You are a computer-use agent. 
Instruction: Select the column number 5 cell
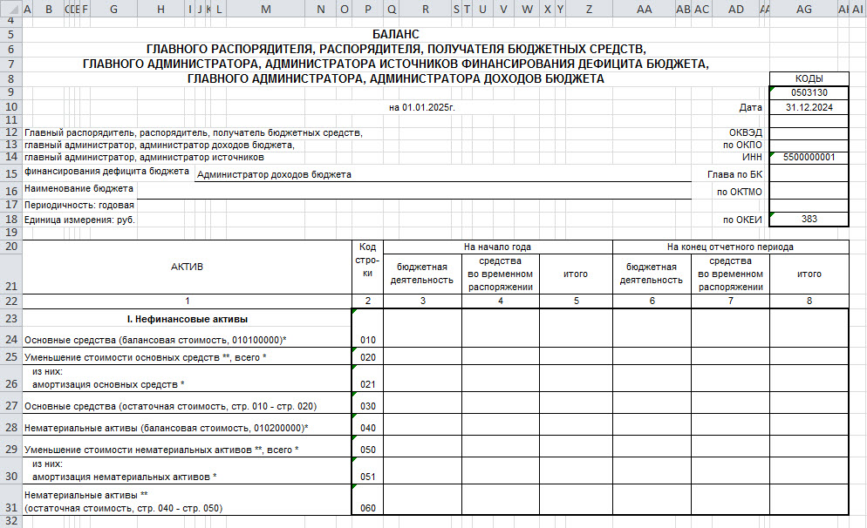click(x=577, y=301)
